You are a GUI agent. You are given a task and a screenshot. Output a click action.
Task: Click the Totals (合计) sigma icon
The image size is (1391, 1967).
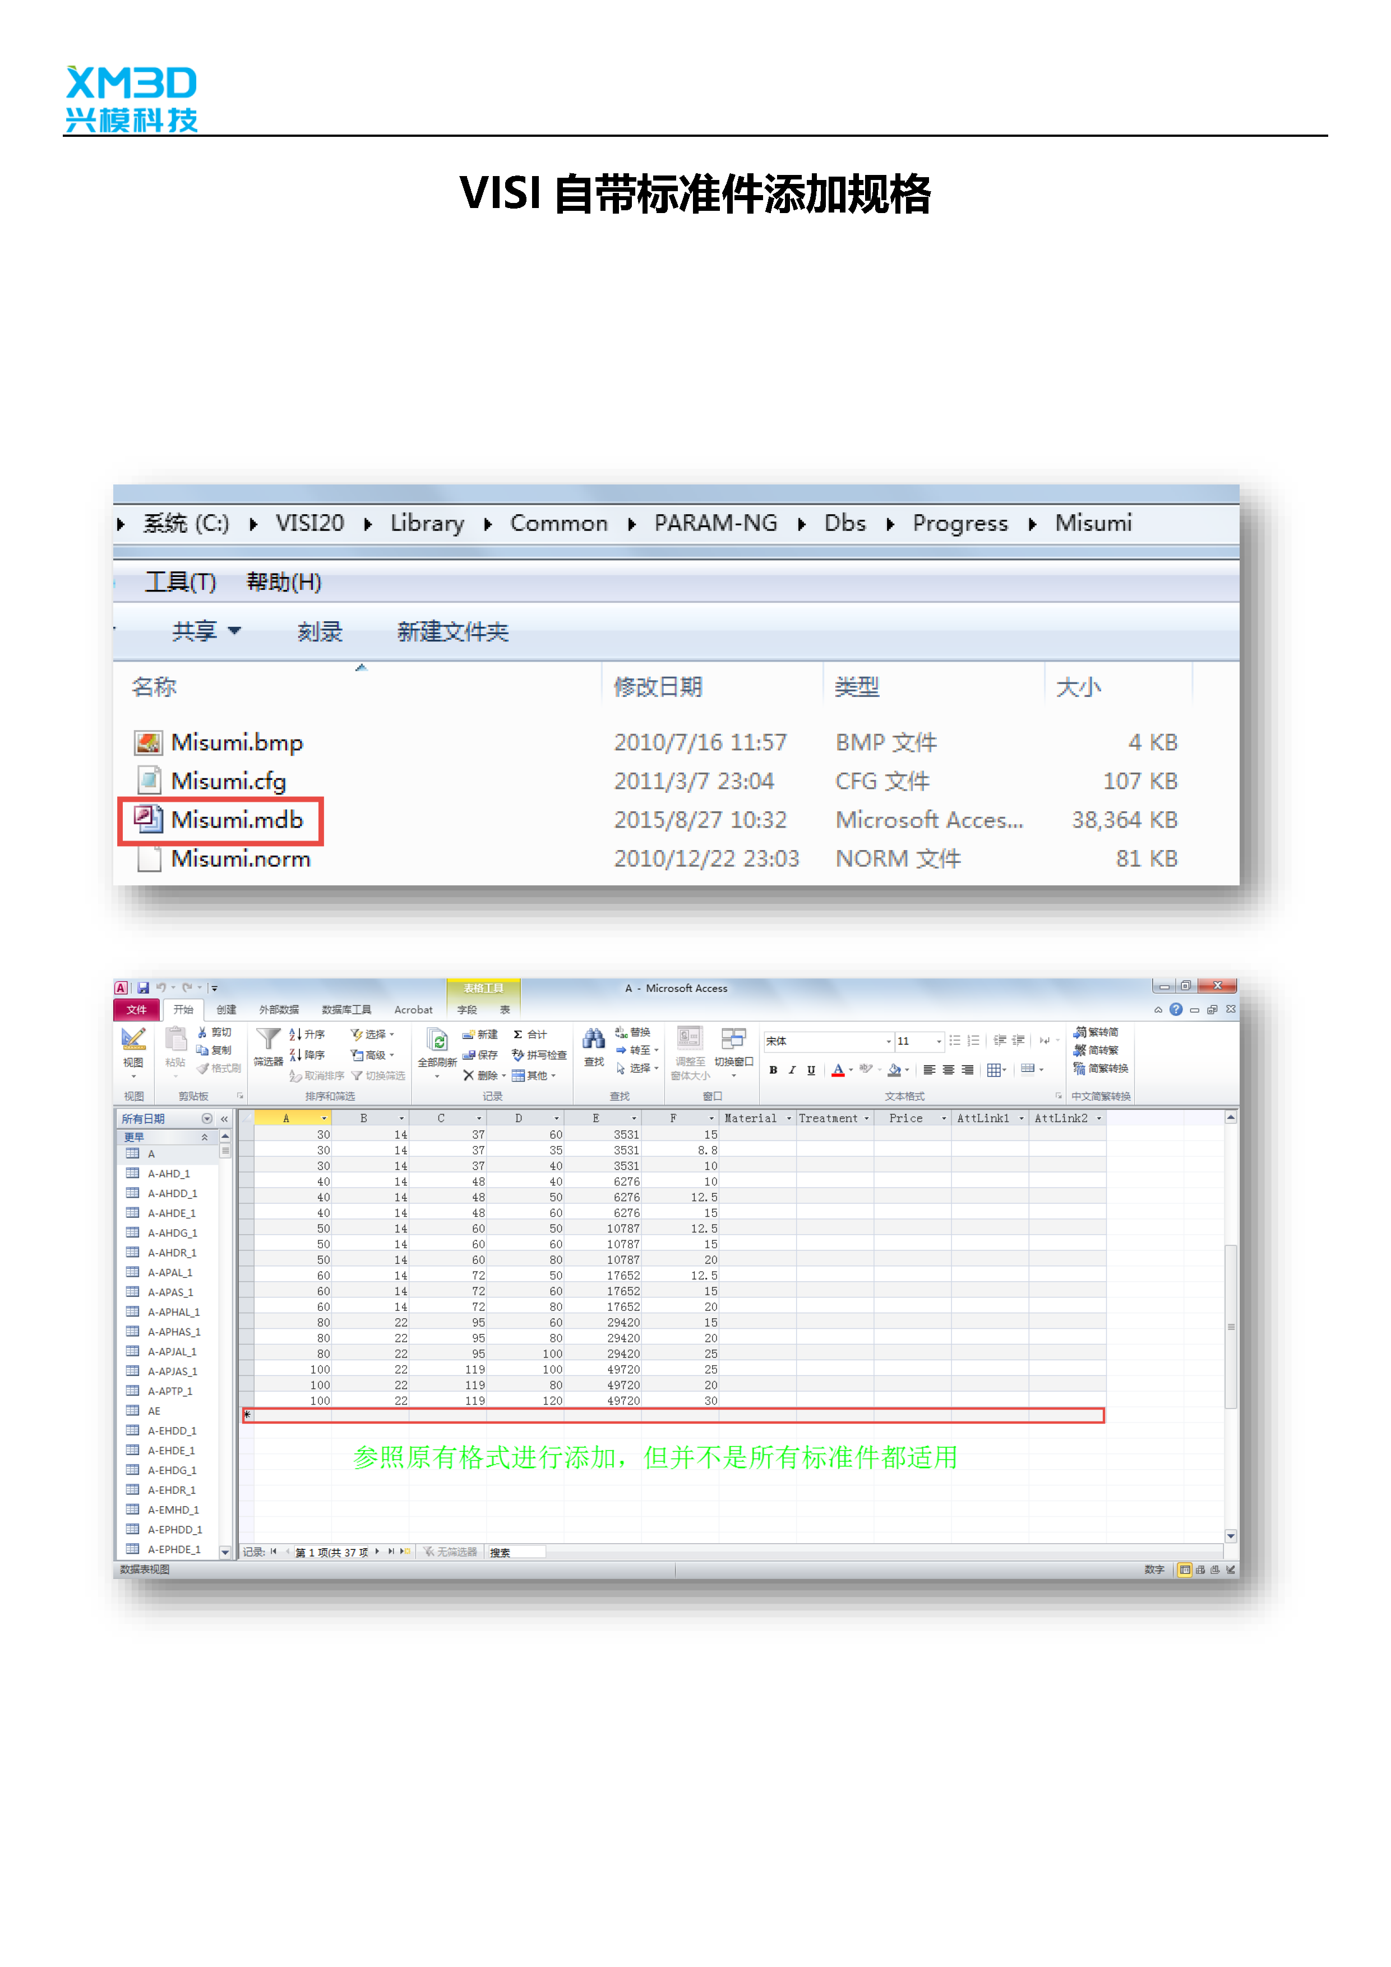point(517,1034)
